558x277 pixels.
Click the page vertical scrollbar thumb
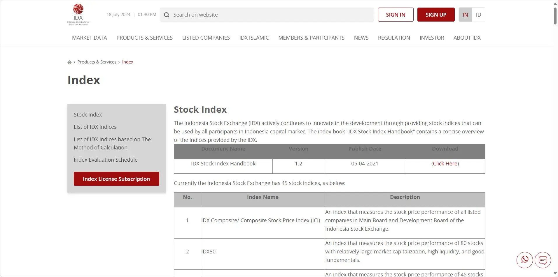pyautogui.click(x=555, y=15)
